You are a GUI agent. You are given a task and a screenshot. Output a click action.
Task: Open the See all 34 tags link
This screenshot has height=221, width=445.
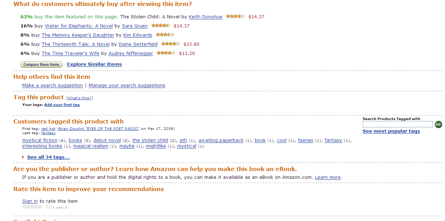(x=48, y=157)
